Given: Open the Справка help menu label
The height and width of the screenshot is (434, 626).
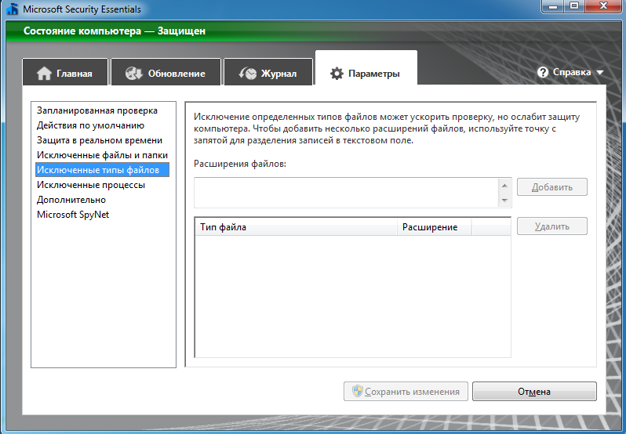Looking at the screenshot, I should point(572,72).
